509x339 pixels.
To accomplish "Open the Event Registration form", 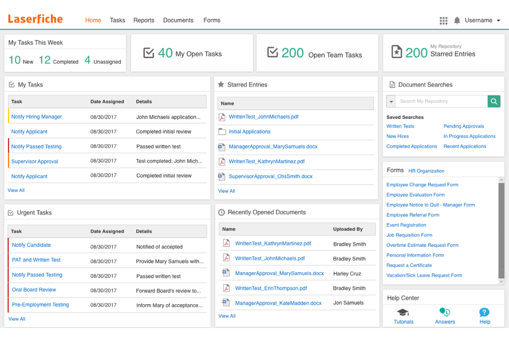I will (x=406, y=225).
